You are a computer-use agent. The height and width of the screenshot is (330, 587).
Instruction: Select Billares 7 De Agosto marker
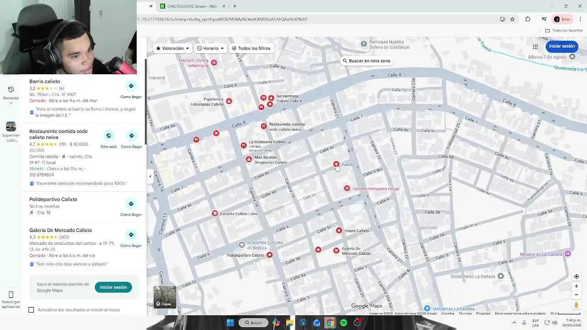pyautogui.click(x=572, y=57)
